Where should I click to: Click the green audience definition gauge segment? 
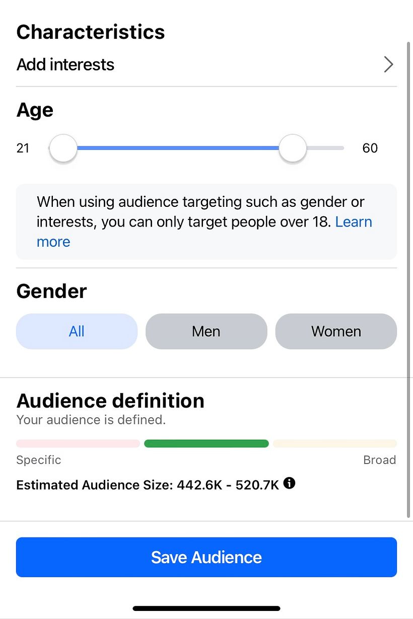(206, 443)
